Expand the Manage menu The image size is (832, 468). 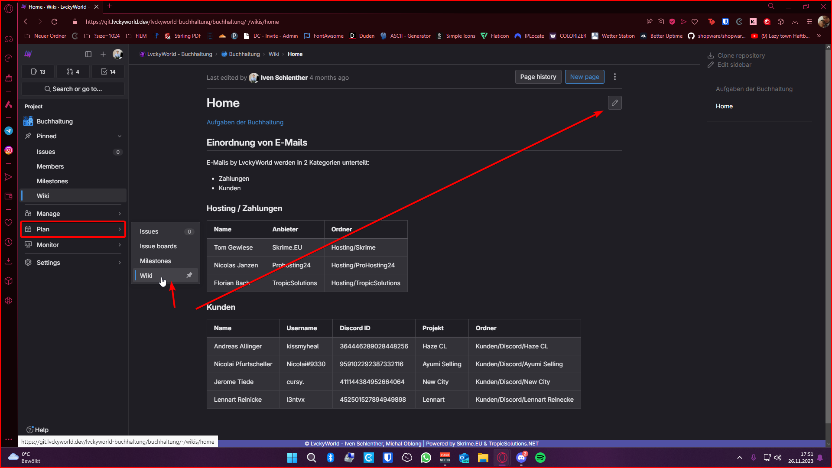73,214
